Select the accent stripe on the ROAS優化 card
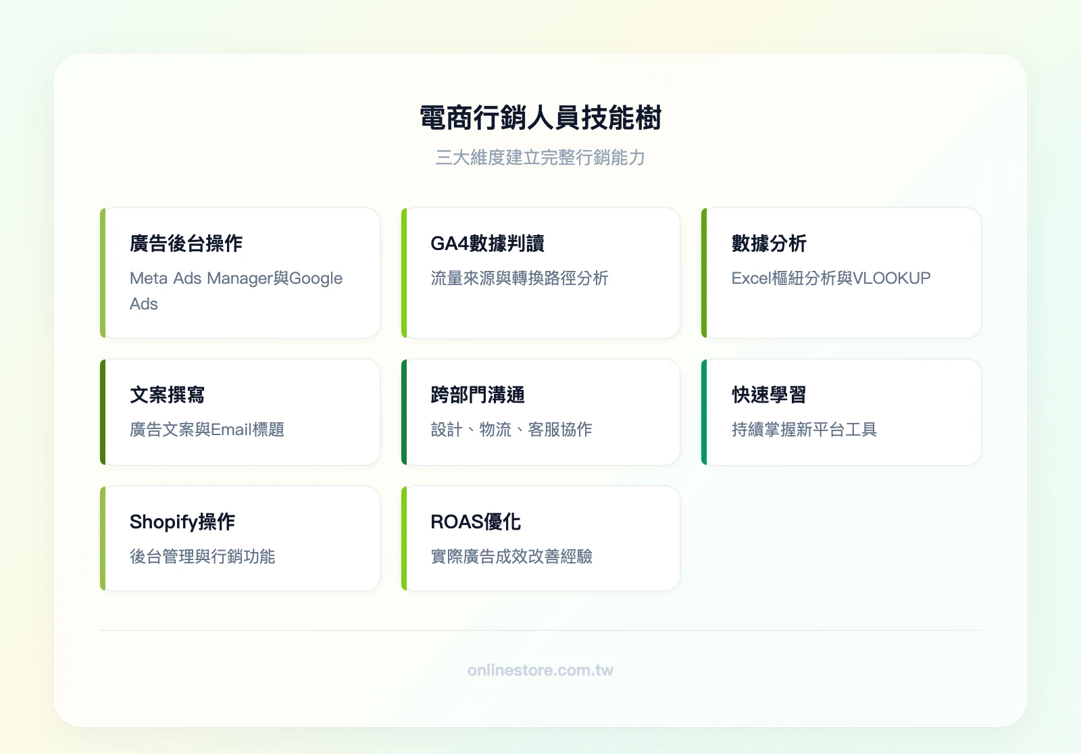The image size is (1081, 754). pyautogui.click(x=403, y=538)
